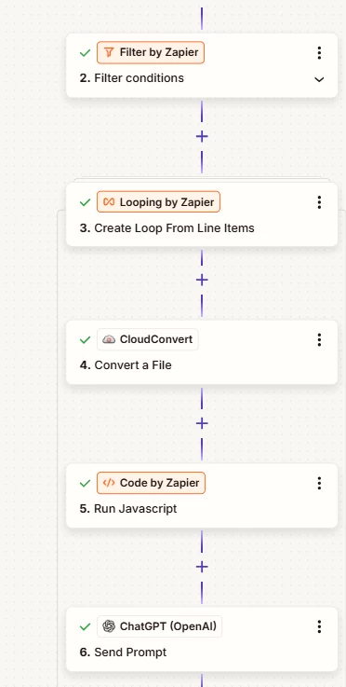This screenshot has width=346, height=687.
Task: Open three-dot menu on CloudConvert step
Action: click(319, 339)
